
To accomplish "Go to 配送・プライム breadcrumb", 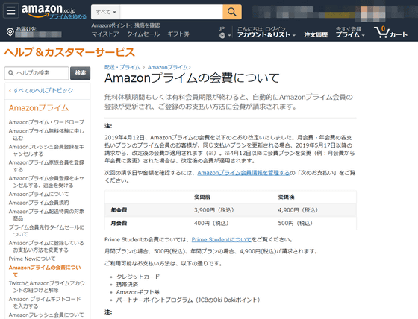I will pos(122,67).
